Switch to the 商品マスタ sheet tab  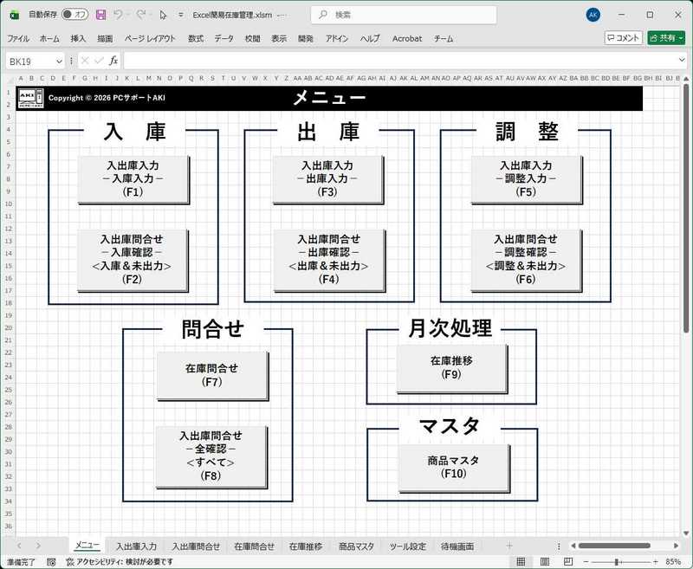tap(356, 546)
